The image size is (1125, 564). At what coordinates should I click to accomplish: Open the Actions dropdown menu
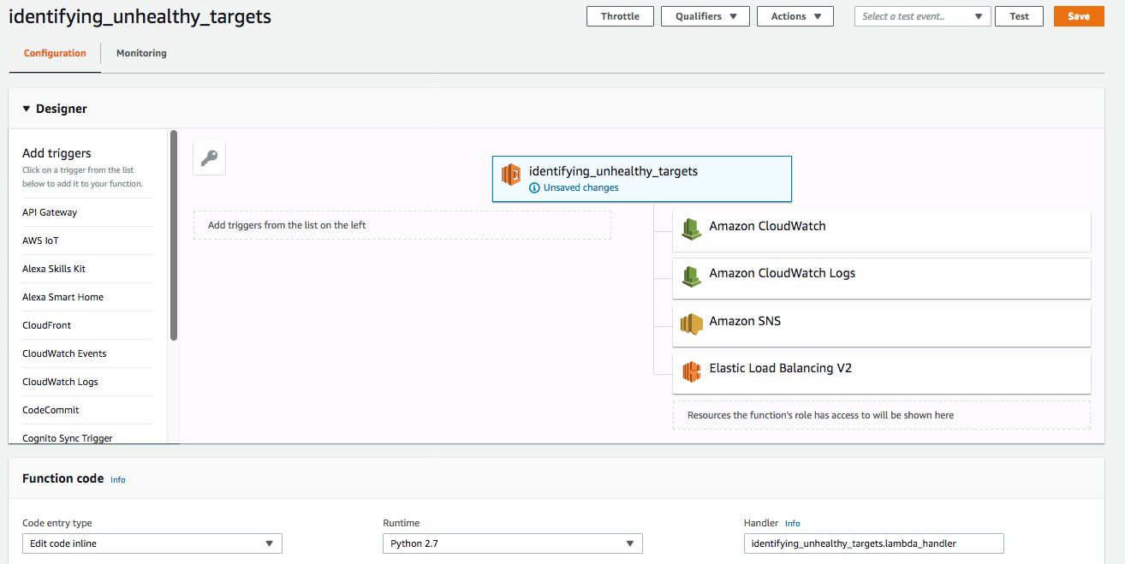click(x=795, y=16)
